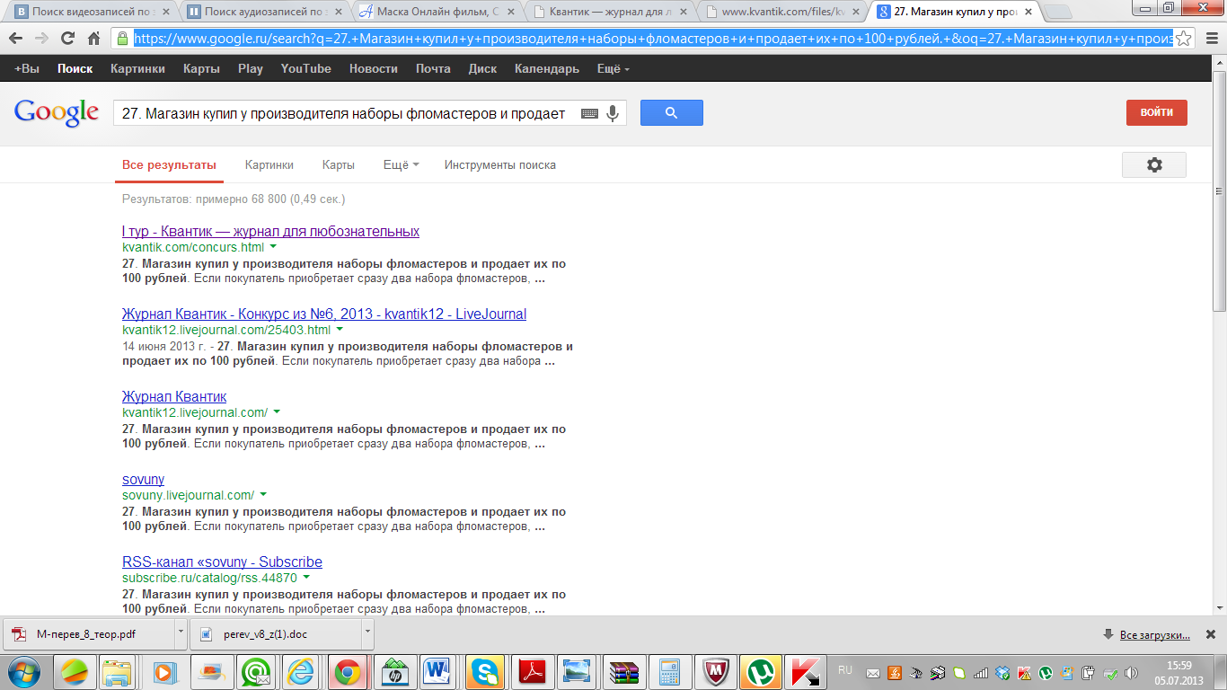
Task: Reload the page with the refresh icon
Action: 67,39
